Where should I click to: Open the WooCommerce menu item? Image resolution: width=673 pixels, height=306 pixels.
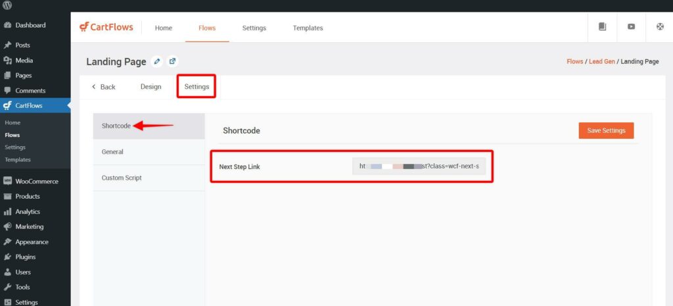point(35,182)
